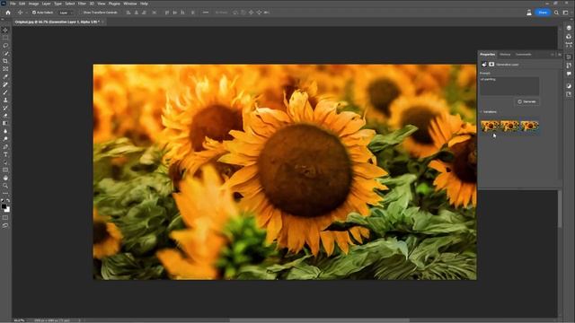Image resolution: width=575 pixels, height=323 pixels.
Task: Select the third variation thumbnail
Action: [x=529, y=126]
